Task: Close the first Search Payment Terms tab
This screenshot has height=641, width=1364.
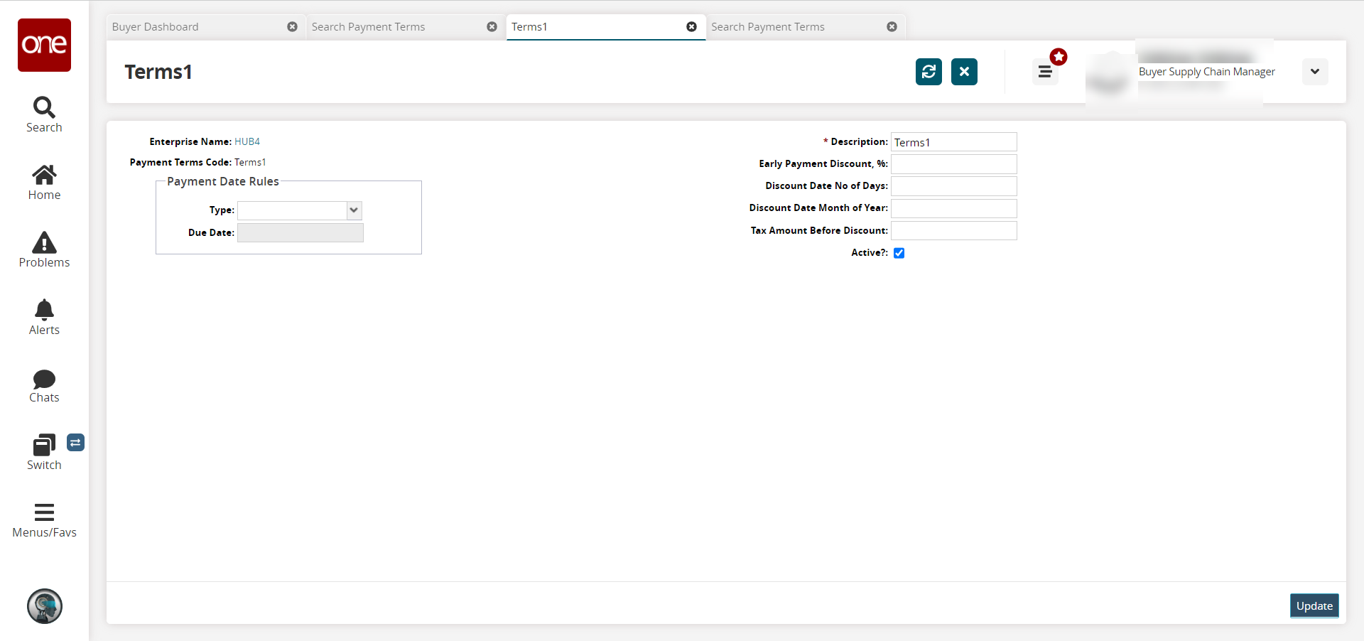Action: 492,27
